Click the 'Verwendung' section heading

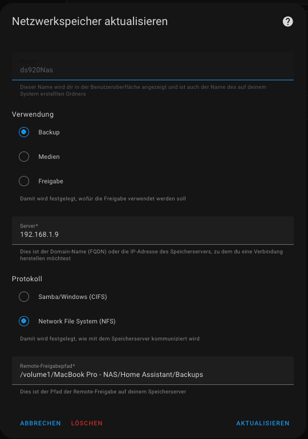(33, 114)
